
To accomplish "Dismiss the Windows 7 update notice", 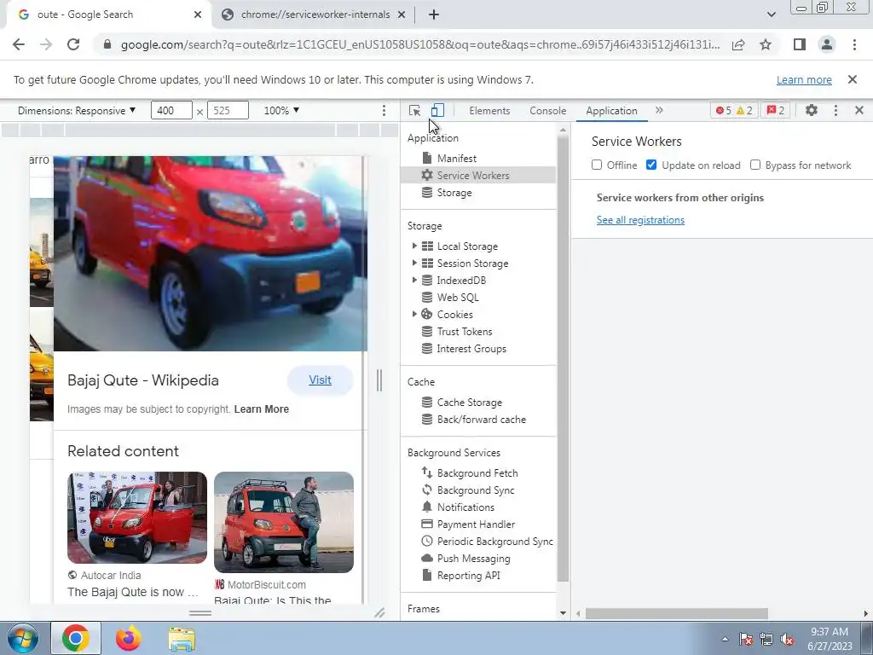I will tap(853, 79).
